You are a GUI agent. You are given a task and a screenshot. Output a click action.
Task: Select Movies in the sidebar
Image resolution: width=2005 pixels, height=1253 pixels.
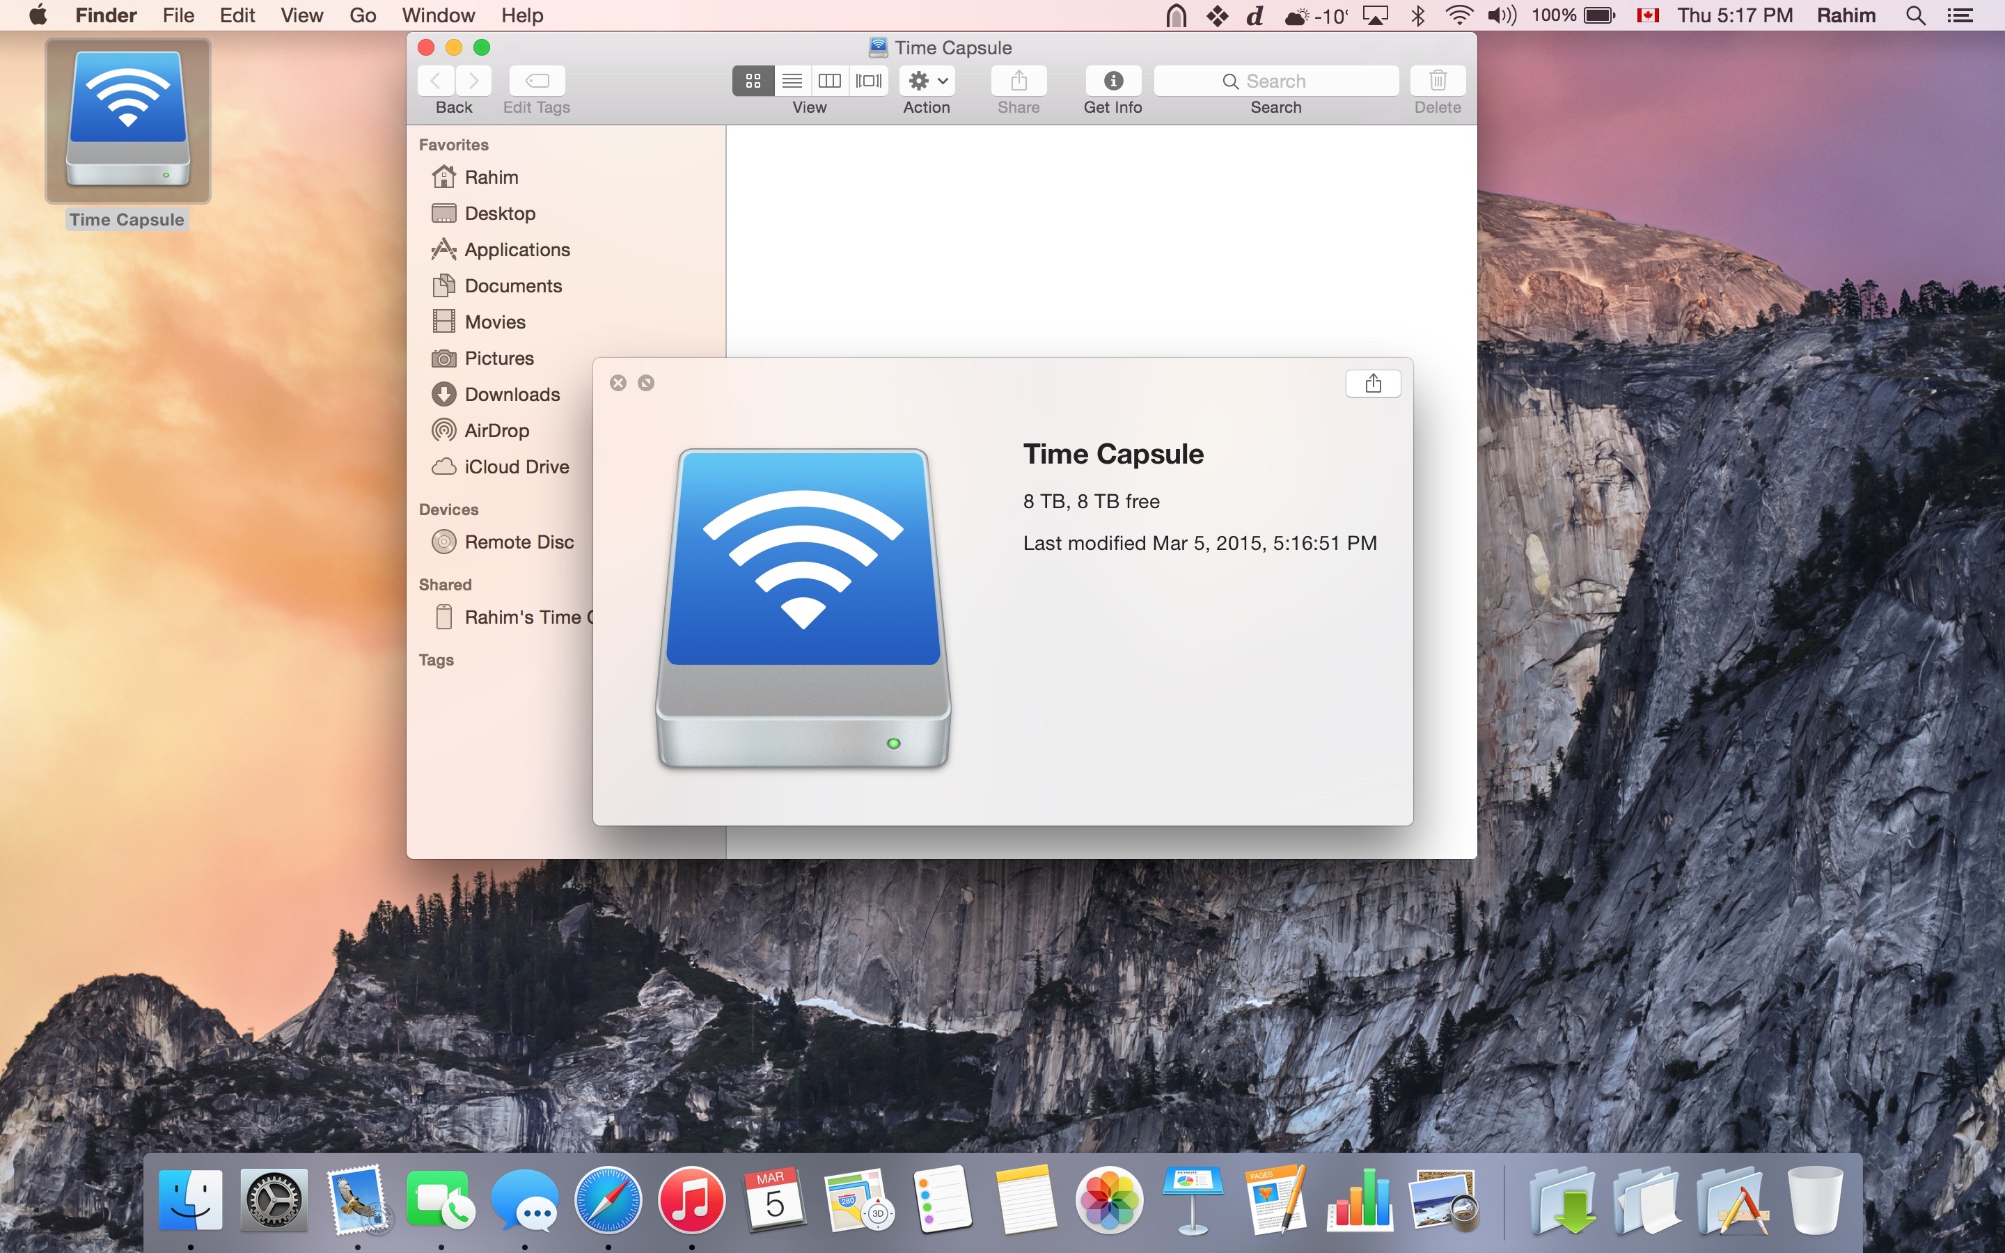coord(566,322)
